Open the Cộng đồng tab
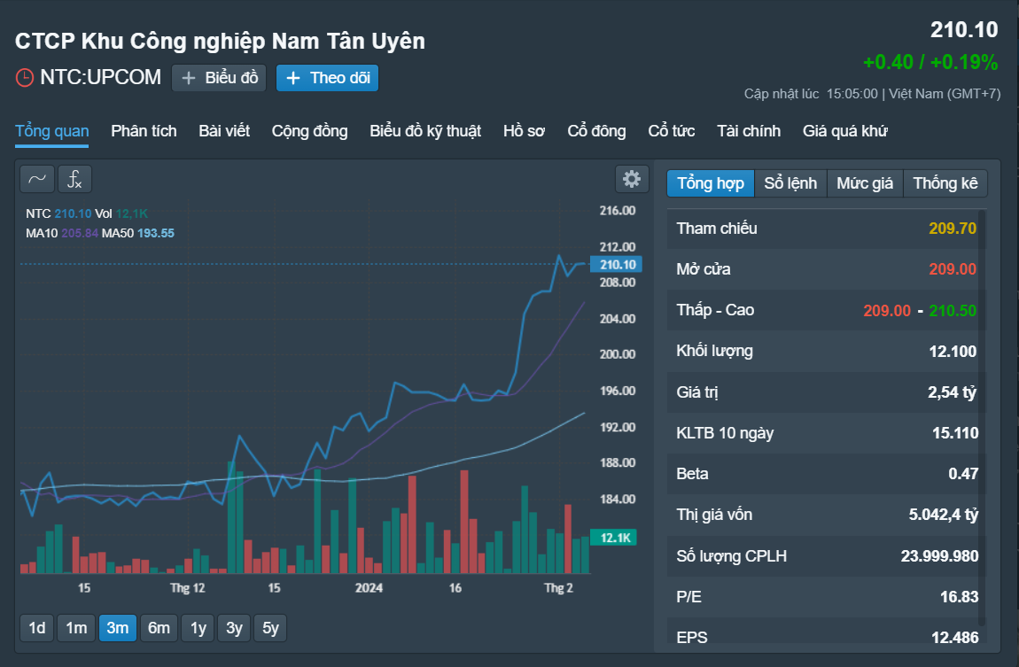The width and height of the screenshot is (1019, 667). point(310,131)
